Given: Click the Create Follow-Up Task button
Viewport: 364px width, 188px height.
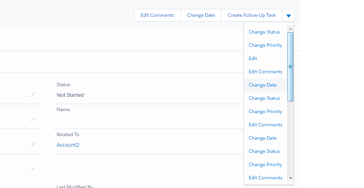Looking at the screenshot, I should 252,15.
